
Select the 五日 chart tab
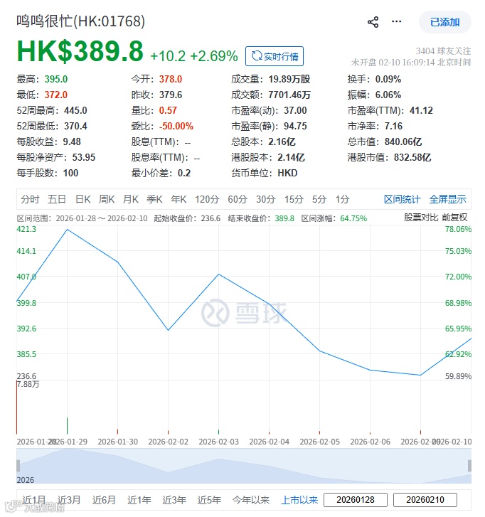[57, 199]
